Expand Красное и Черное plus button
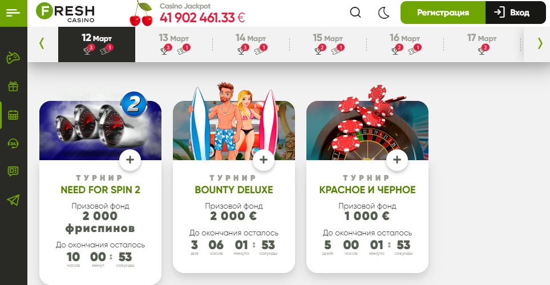The image size is (550, 285). [x=397, y=160]
